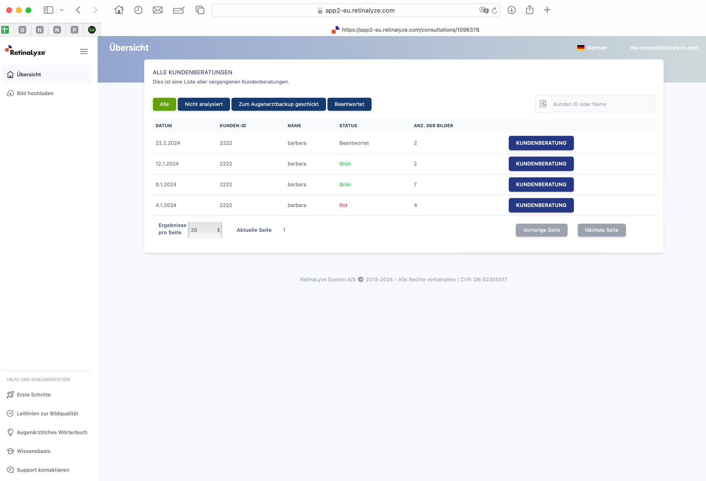Click the German flag icon
The height and width of the screenshot is (481, 706).
click(581, 48)
